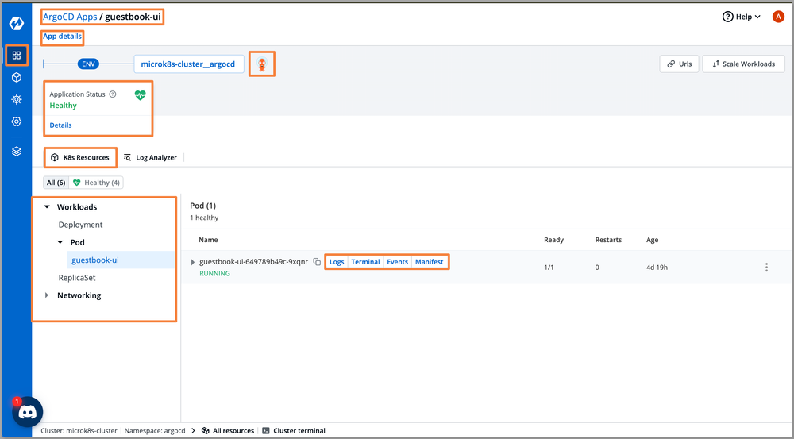This screenshot has height=439, width=794.
Task: Open Cluster terminal in the bottom bar
Action: (293, 431)
